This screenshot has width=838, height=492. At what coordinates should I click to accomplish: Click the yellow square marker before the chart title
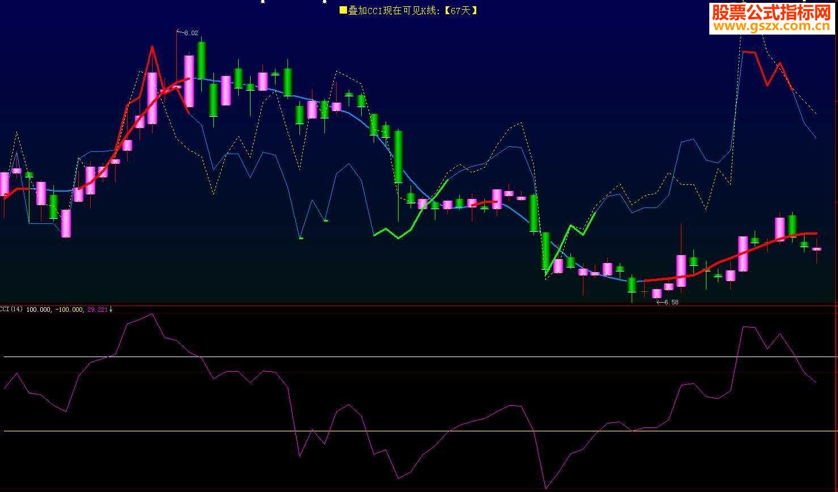(343, 10)
